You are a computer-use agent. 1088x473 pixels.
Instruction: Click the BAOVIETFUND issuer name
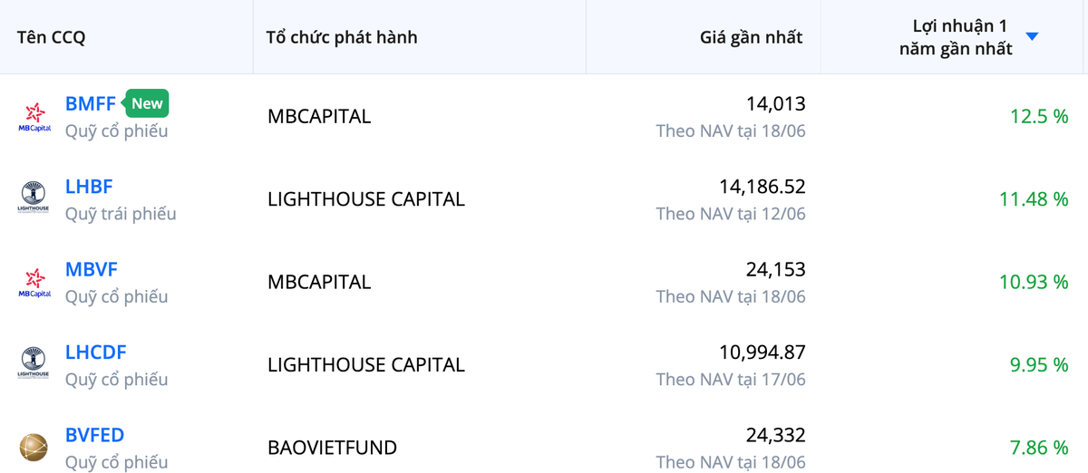(x=332, y=448)
